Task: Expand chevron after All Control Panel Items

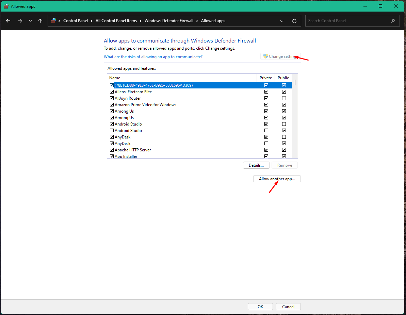Action: point(141,21)
